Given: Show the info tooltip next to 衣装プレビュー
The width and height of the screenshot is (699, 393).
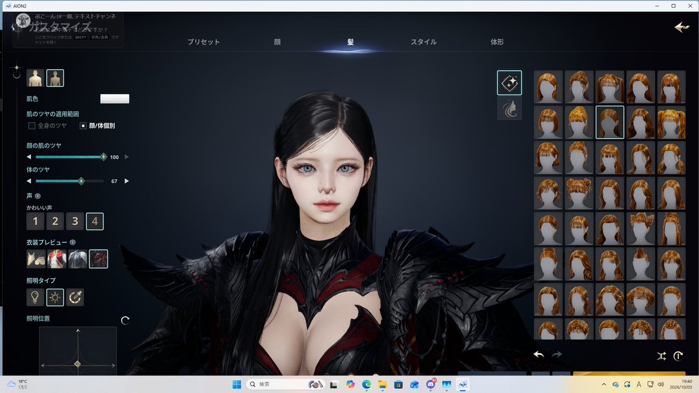Looking at the screenshot, I should tap(73, 242).
